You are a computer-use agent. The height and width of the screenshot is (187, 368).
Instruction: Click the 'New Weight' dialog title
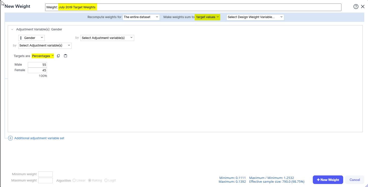pos(17,7)
